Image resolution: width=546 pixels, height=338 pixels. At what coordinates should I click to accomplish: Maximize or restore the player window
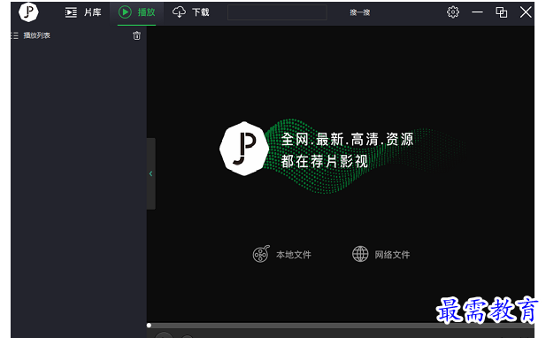click(x=501, y=12)
